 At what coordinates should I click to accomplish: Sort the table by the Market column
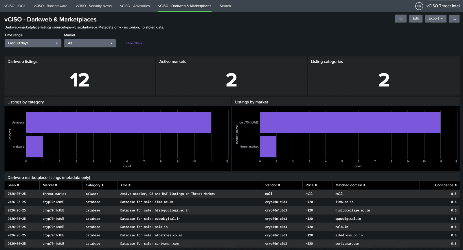[x=50, y=185]
